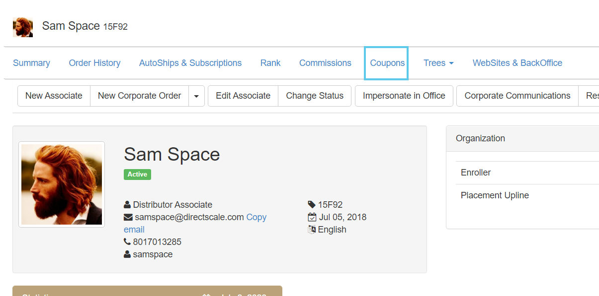This screenshot has height=296, width=599.
Task: Click the Change Status button
Action: [315, 96]
